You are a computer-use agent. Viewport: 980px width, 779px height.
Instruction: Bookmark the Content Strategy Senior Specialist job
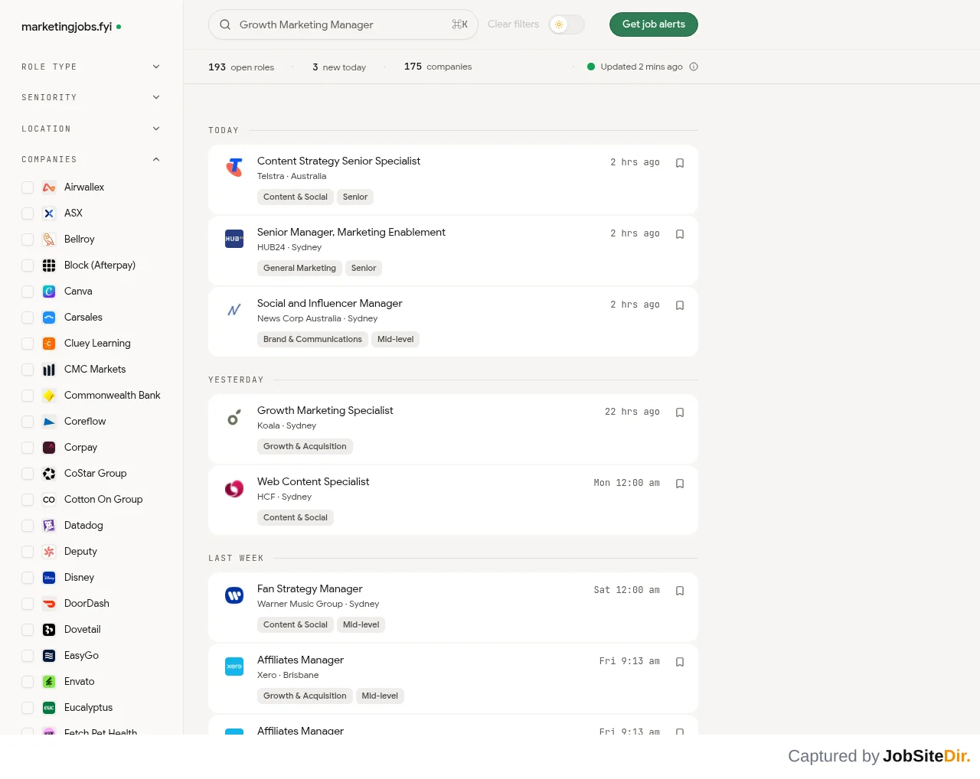[680, 163]
